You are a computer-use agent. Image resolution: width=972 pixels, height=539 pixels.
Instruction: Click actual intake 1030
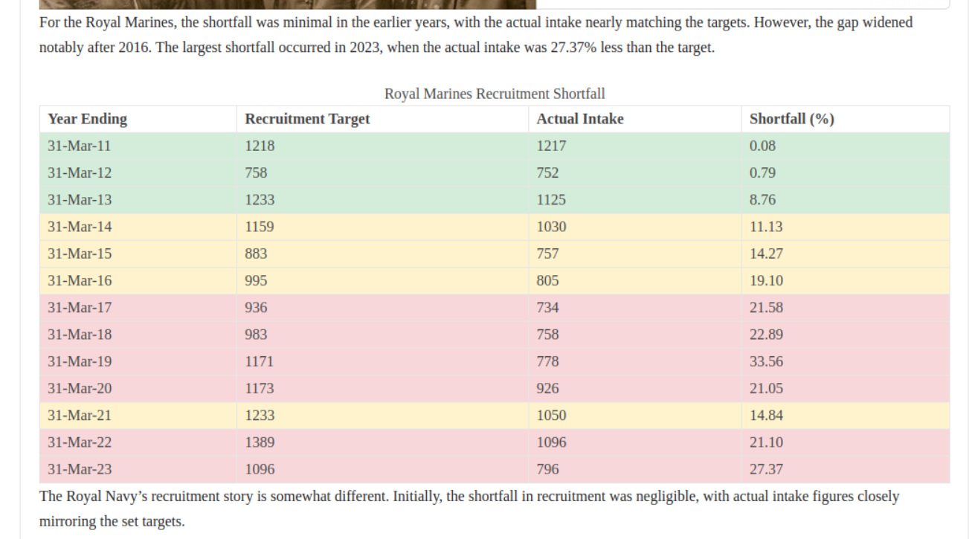(x=635, y=227)
